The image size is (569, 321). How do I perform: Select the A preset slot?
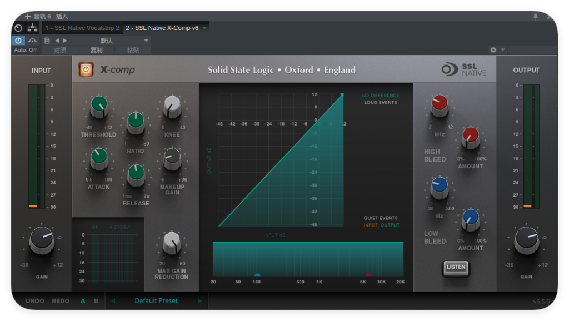point(83,300)
